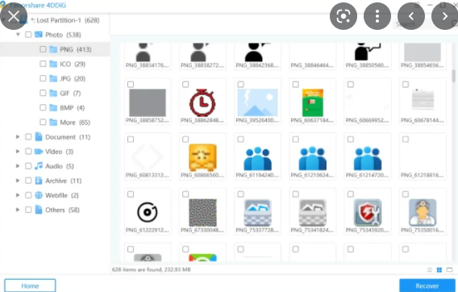Click the GIF folder icon

(53, 94)
